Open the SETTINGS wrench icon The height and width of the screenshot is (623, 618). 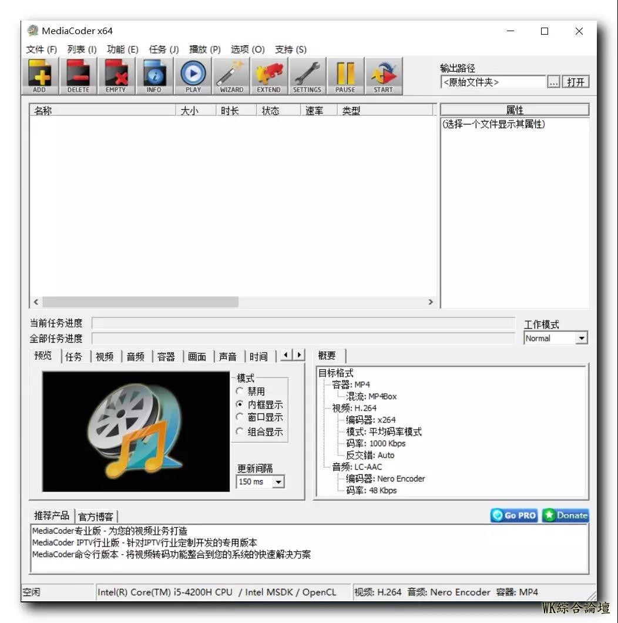307,76
